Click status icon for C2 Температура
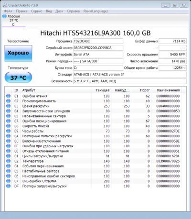Image resolution: width=191 pixels, height=219 pixels. pyautogui.click(x=8, y=161)
